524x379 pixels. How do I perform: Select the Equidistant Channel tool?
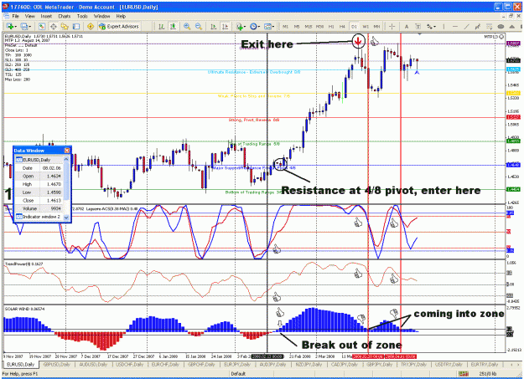[x=478, y=27]
